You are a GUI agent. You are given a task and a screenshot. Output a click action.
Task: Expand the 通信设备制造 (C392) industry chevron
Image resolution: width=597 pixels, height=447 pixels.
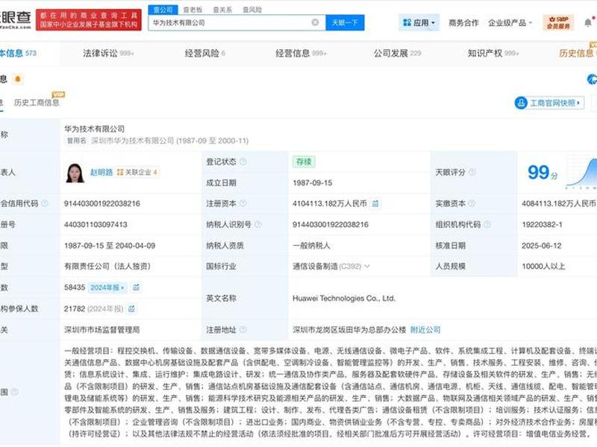367,266
